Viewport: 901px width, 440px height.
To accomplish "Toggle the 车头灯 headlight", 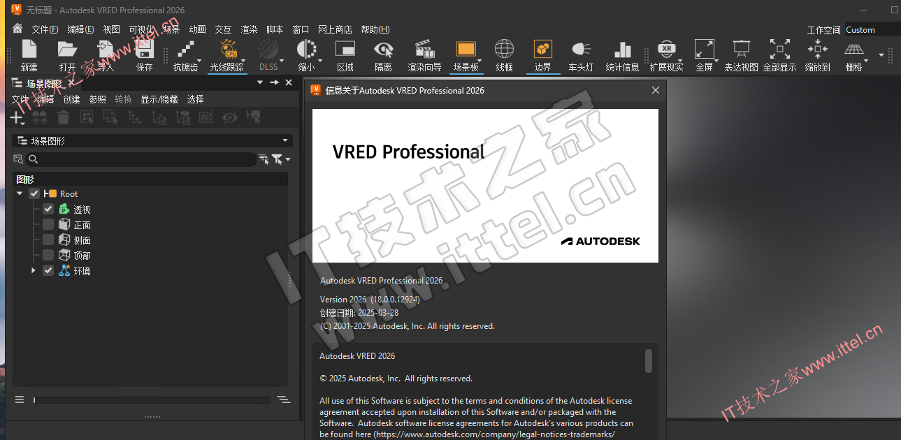I will click(581, 56).
